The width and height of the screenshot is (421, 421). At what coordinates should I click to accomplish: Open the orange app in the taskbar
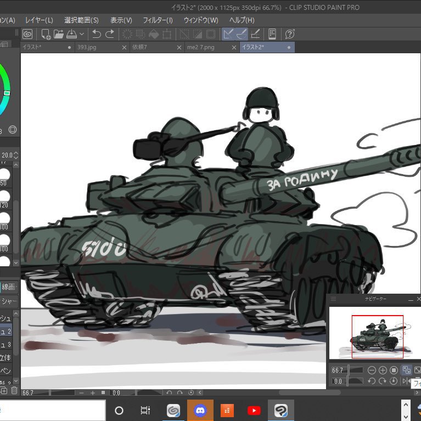(227, 411)
